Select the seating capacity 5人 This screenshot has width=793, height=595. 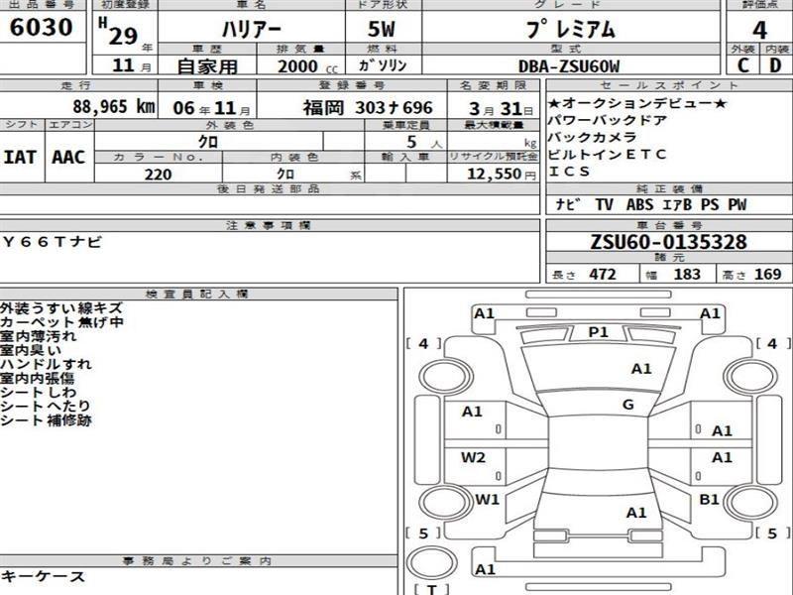click(x=424, y=142)
